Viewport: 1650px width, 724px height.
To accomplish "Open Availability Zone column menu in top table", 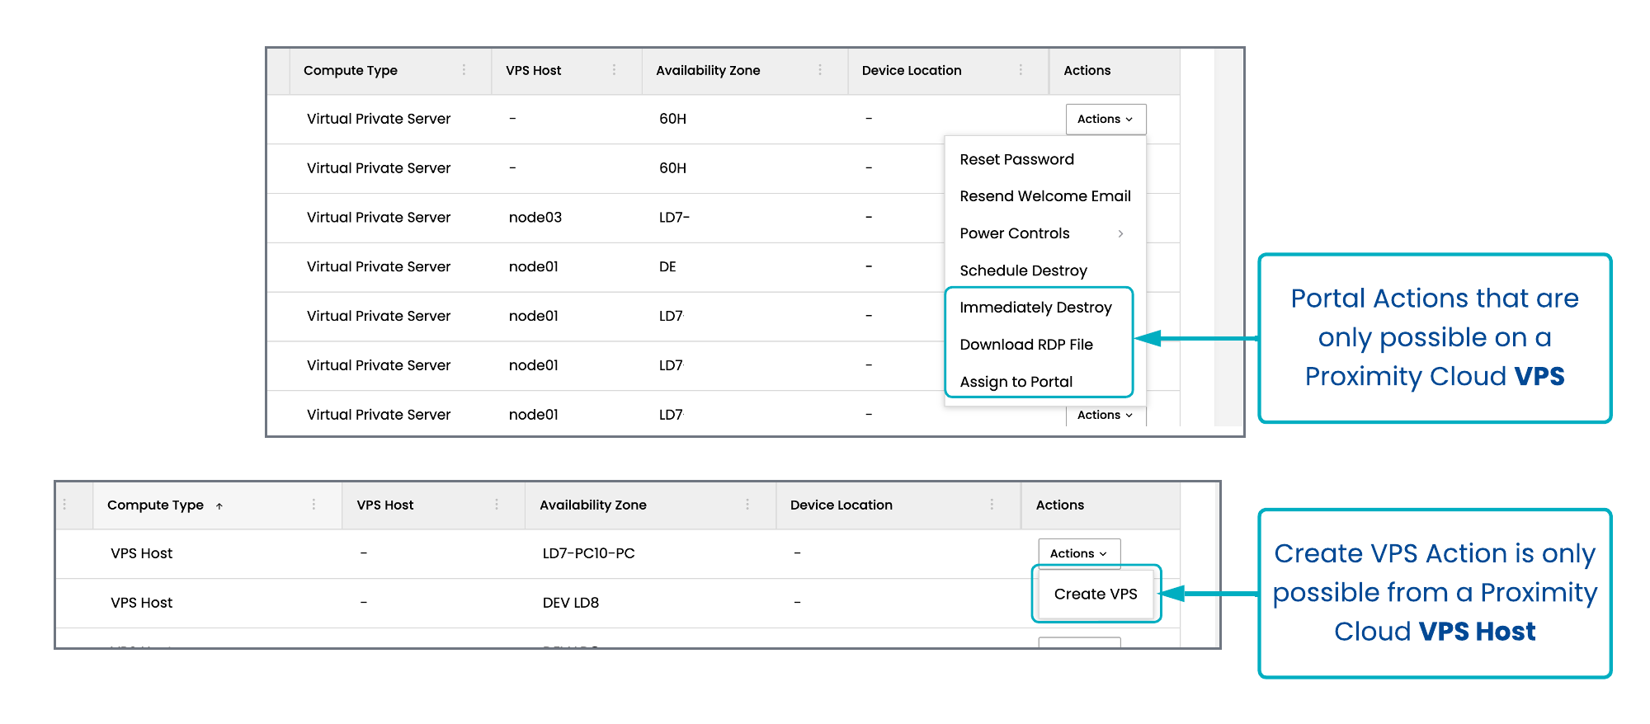I will (x=819, y=70).
